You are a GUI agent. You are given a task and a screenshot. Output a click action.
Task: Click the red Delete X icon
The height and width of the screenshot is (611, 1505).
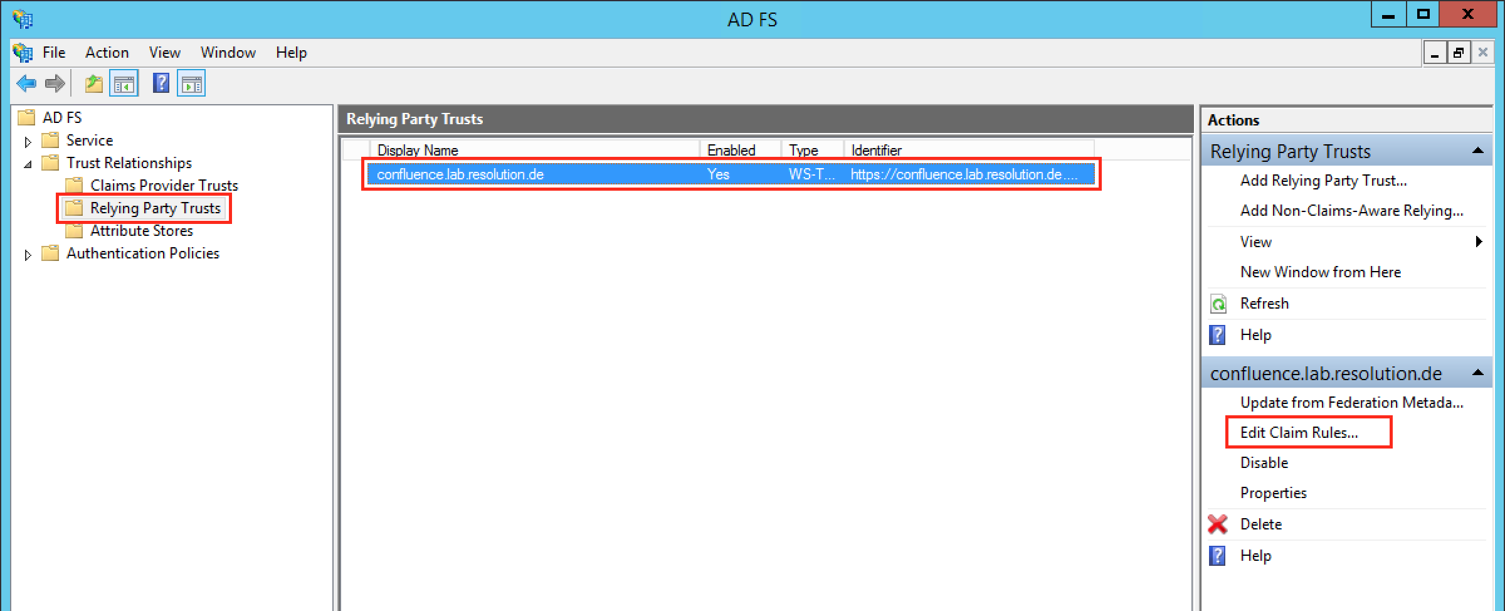click(x=1218, y=524)
